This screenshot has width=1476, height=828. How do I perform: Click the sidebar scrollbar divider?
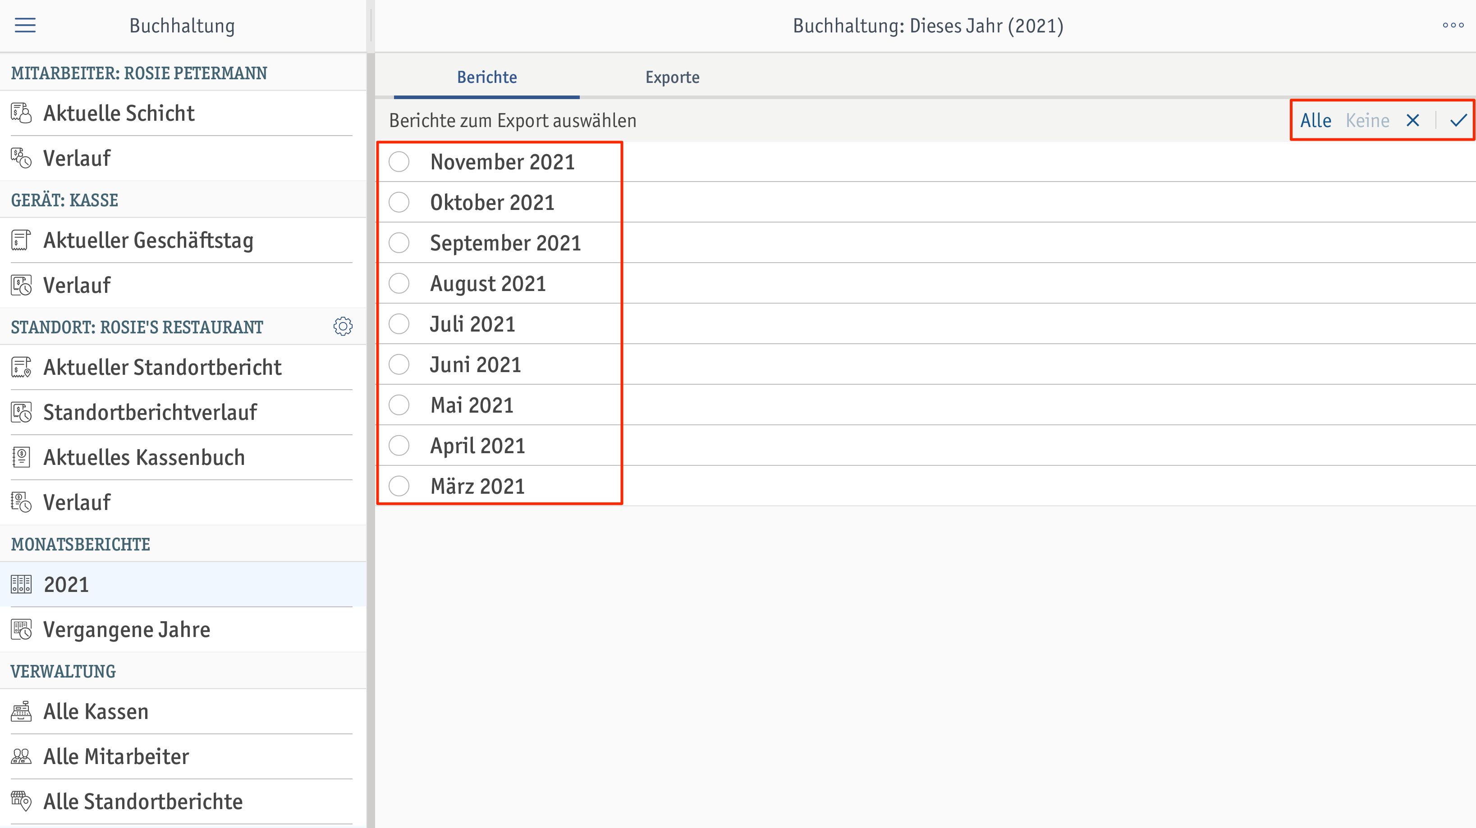click(x=371, y=440)
